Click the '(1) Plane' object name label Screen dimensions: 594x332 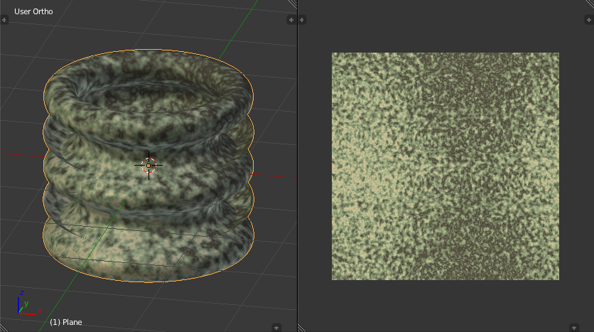click(66, 322)
